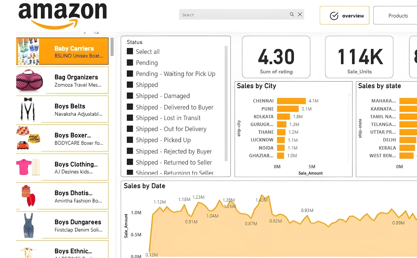Select the KARNATA... bar in state chart

[408, 109]
